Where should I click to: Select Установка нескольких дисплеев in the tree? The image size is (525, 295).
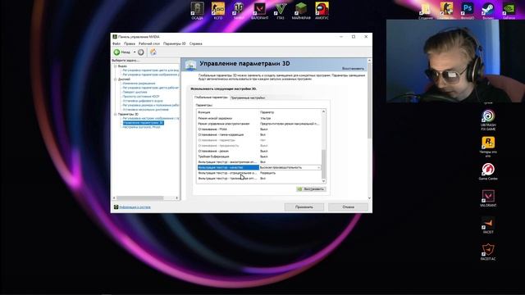click(146, 109)
